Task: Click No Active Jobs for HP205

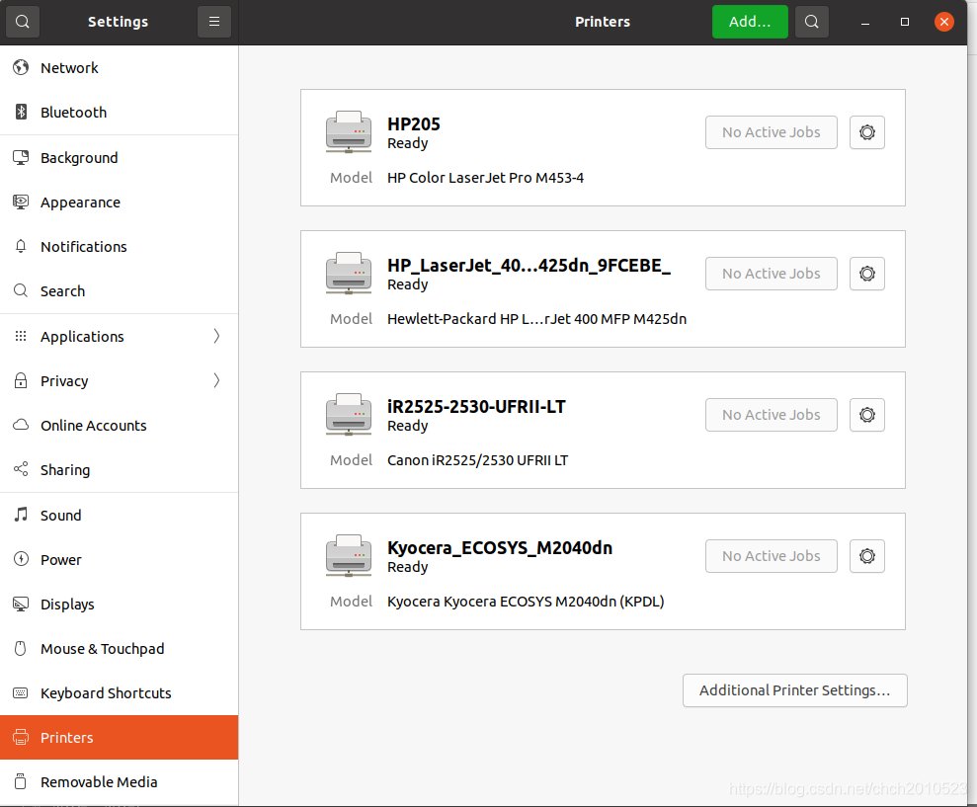Action: tap(771, 132)
